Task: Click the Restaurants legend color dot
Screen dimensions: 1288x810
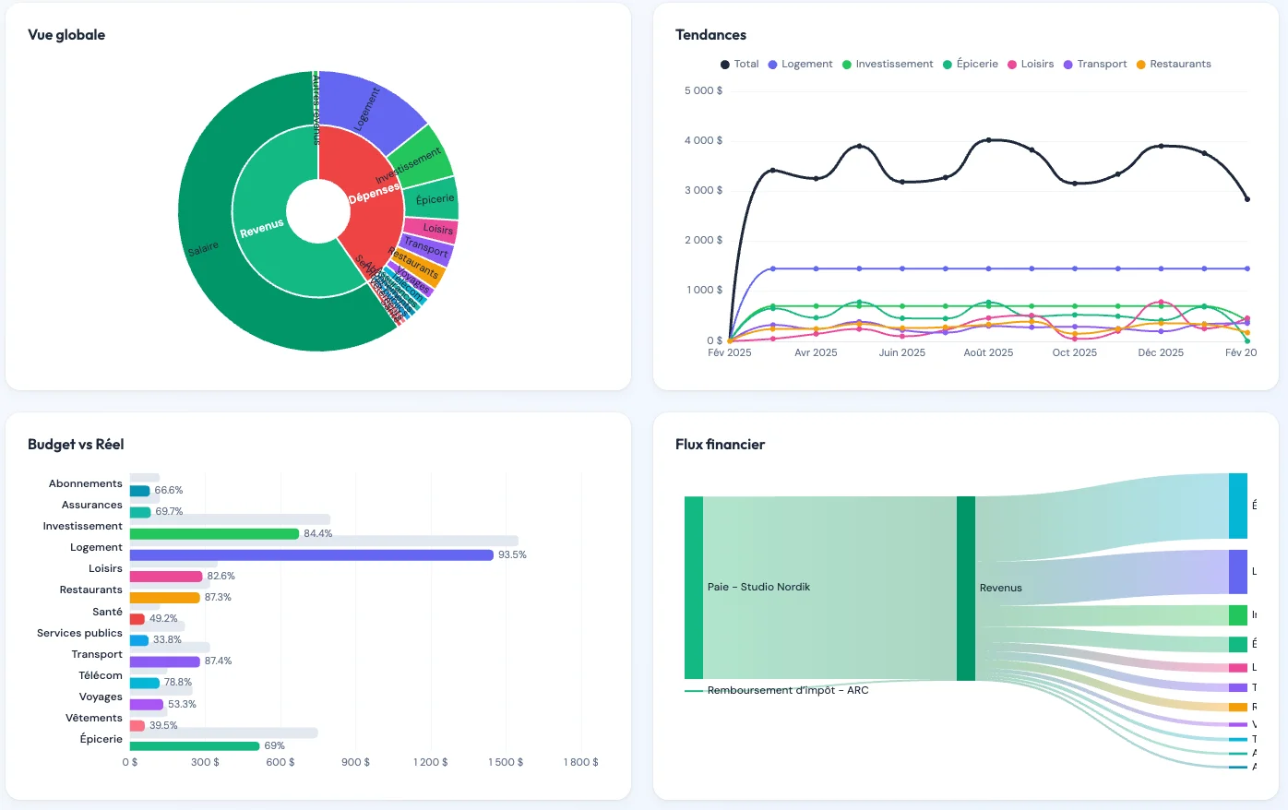Action: pos(1142,64)
